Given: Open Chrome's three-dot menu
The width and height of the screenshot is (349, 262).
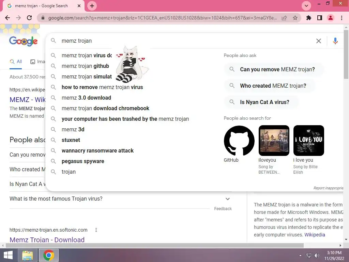Looking at the screenshot, I should coord(342,18).
